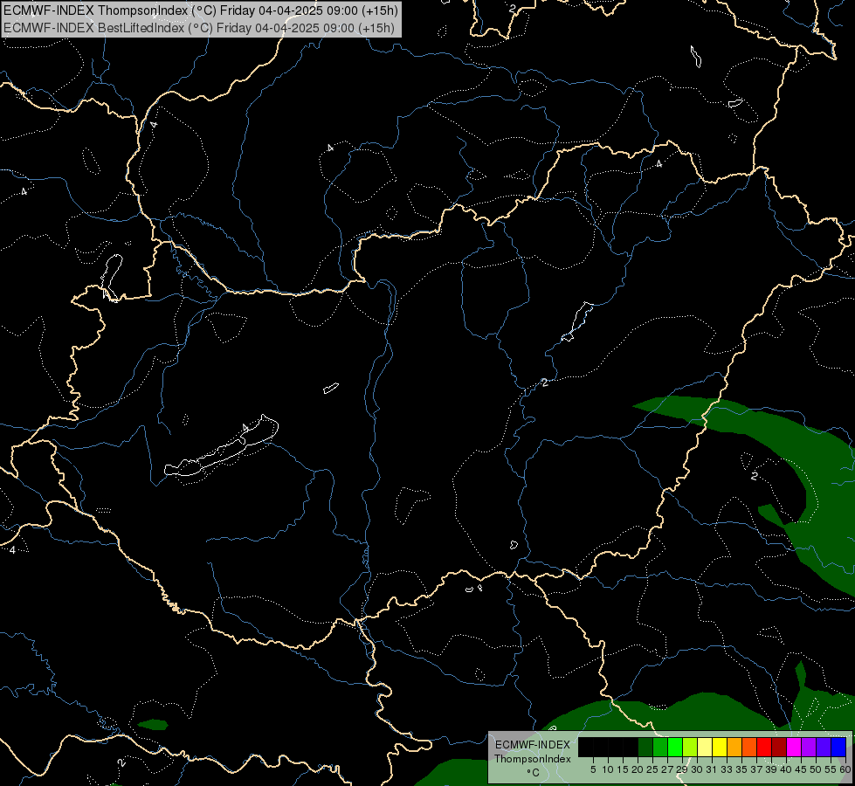This screenshot has width=855, height=786.
Task: Click the legend tick label '29'
Action: coord(682,769)
